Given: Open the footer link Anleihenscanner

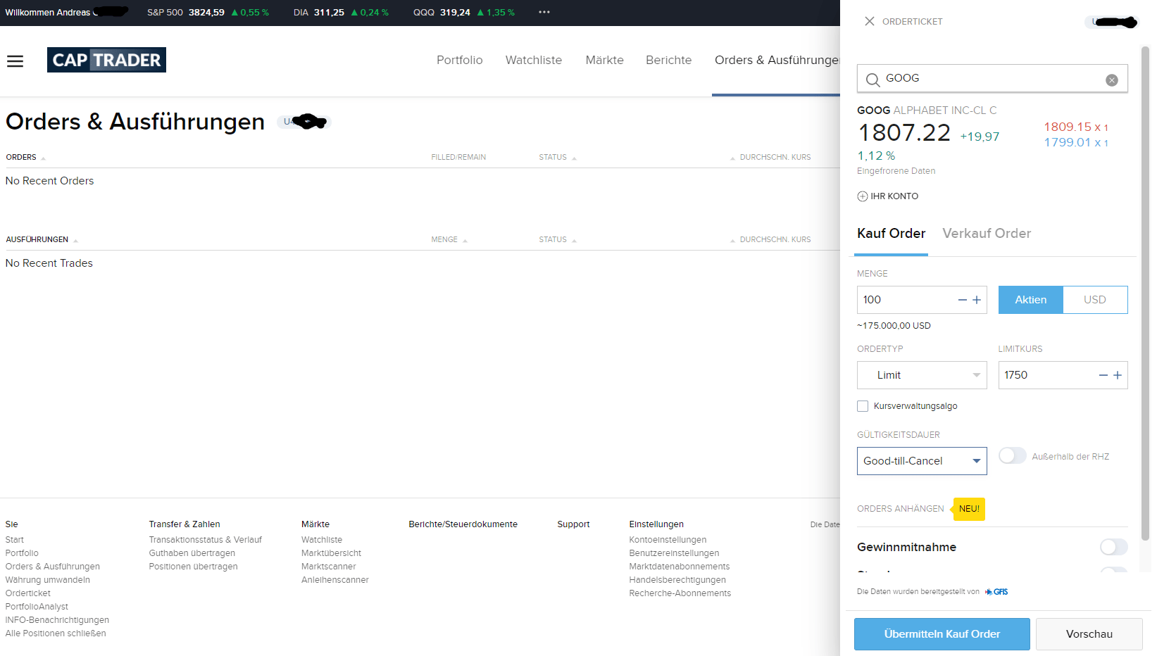Looking at the screenshot, I should coord(335,580).
